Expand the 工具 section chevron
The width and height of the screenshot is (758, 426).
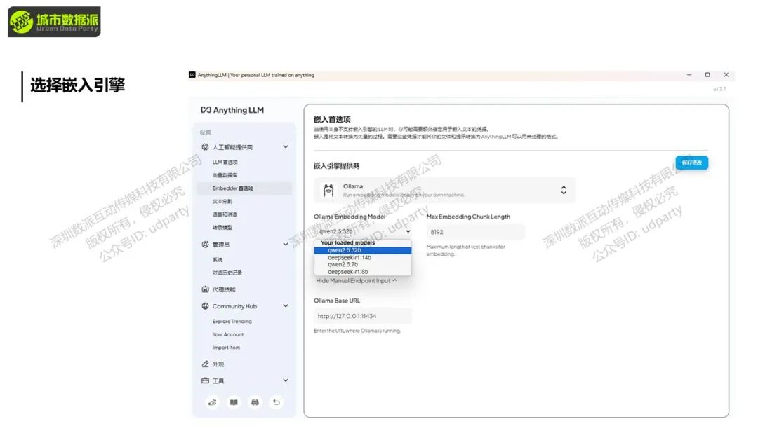click(286, 380)
